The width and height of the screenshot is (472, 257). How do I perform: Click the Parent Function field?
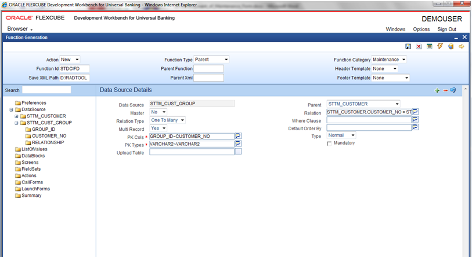(208, 69)
